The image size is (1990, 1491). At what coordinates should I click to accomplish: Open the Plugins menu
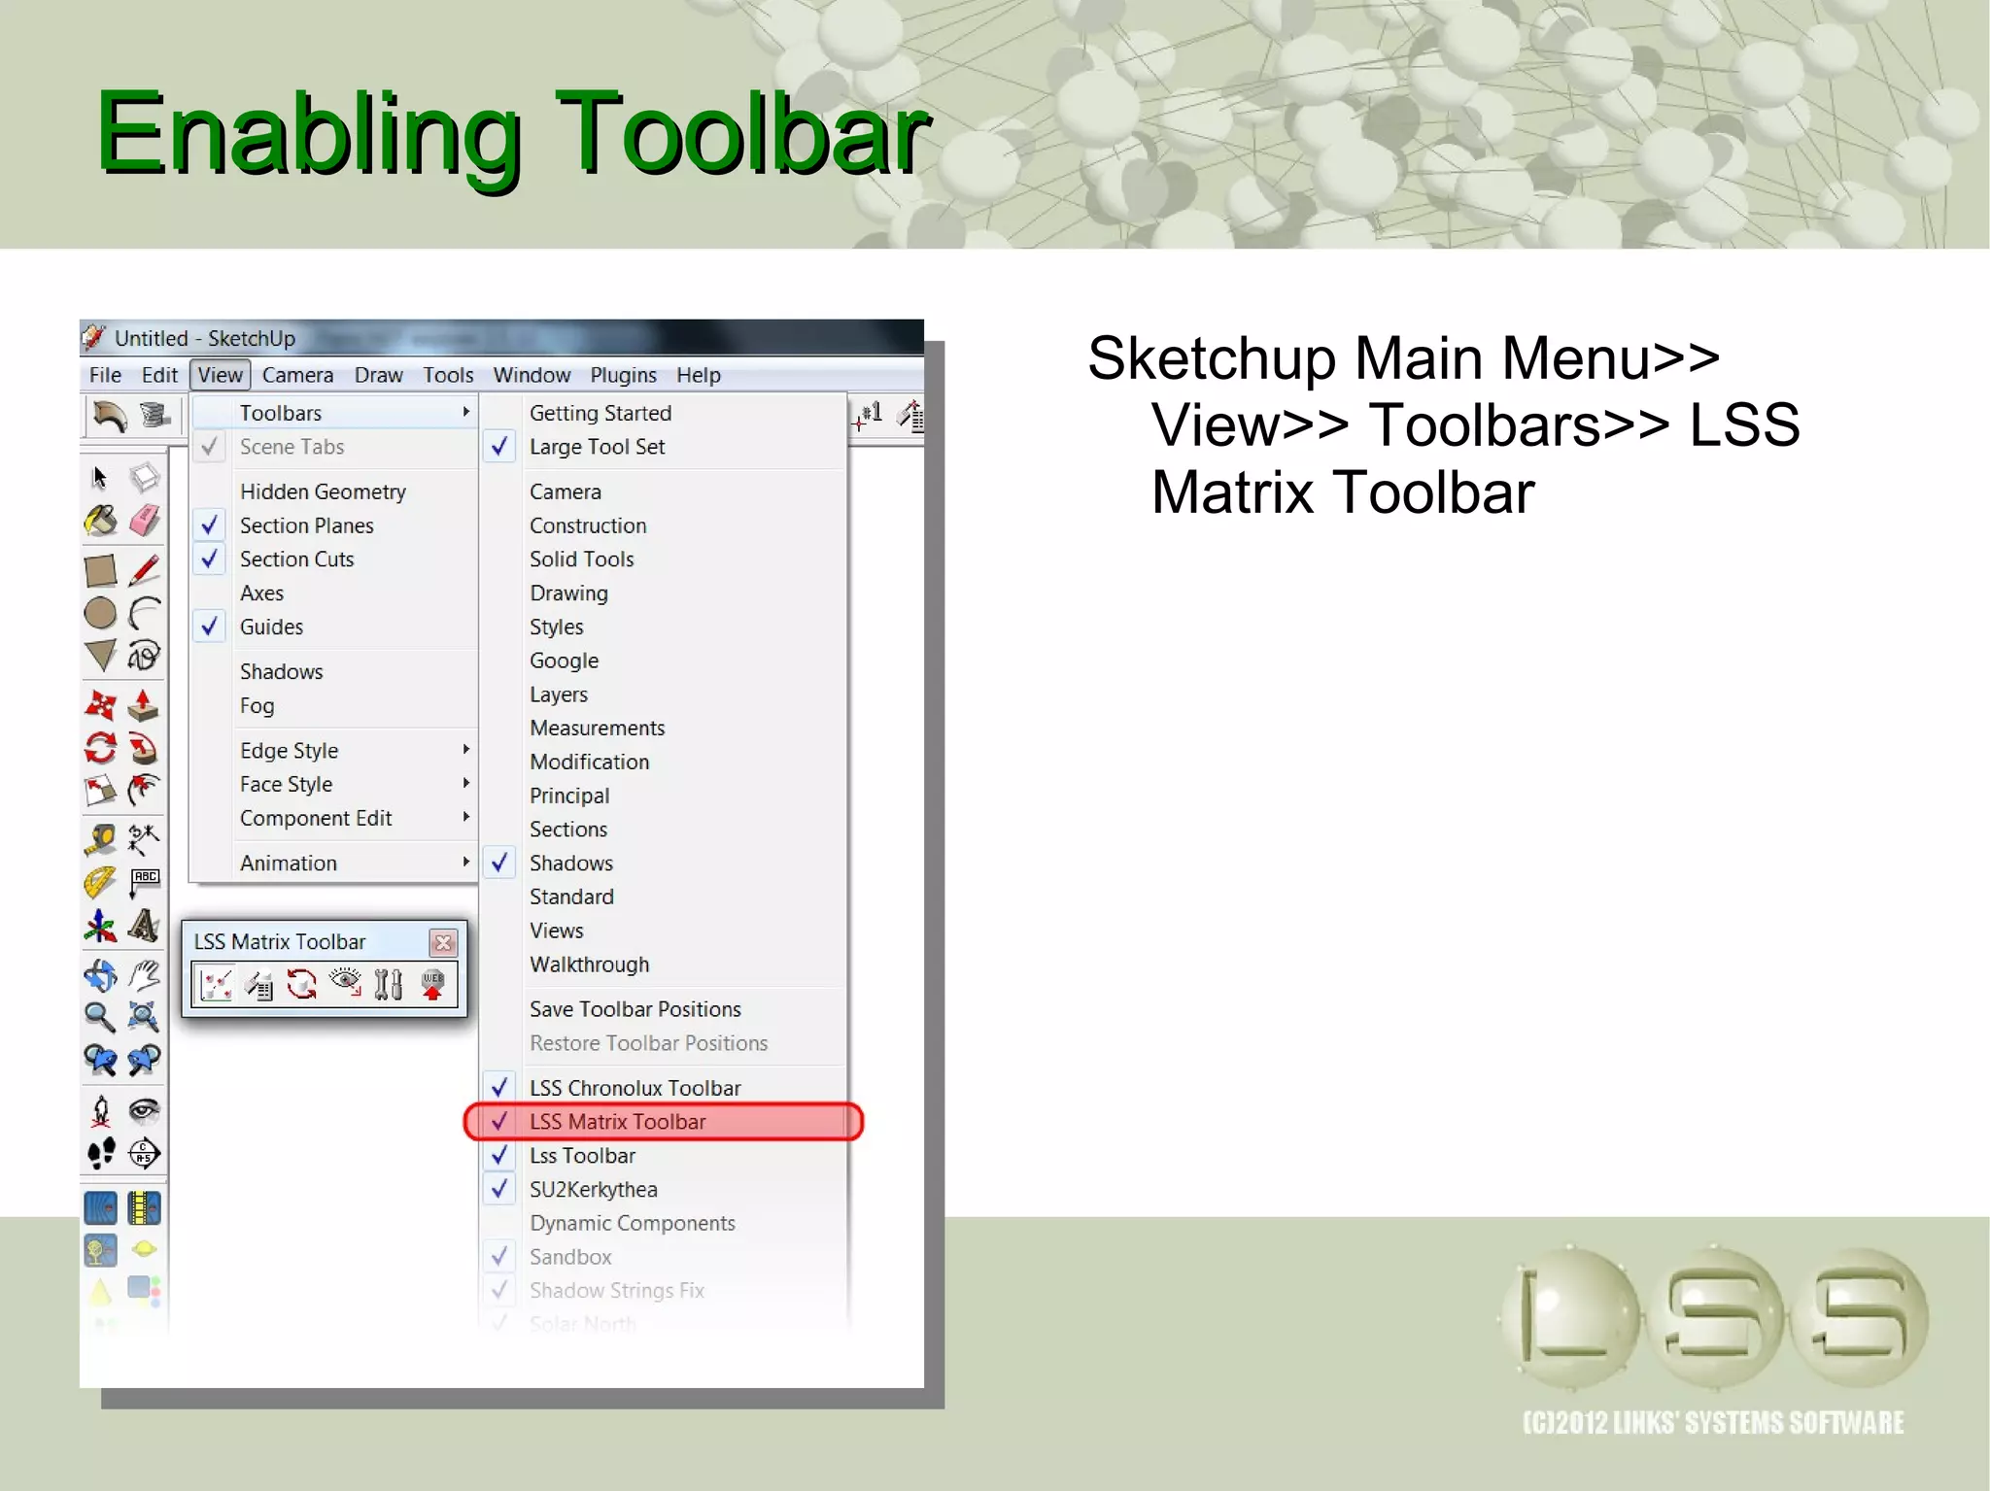tap(623, 375)
